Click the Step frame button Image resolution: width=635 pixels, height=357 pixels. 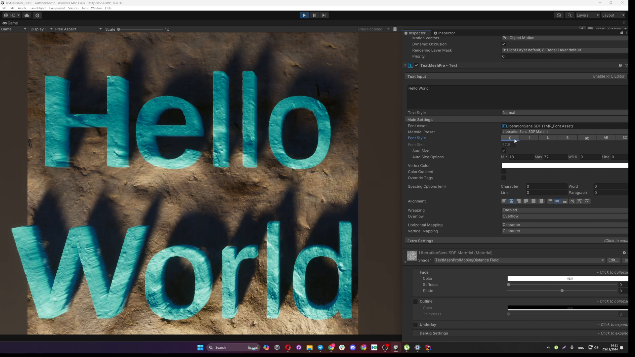(324, 15)
